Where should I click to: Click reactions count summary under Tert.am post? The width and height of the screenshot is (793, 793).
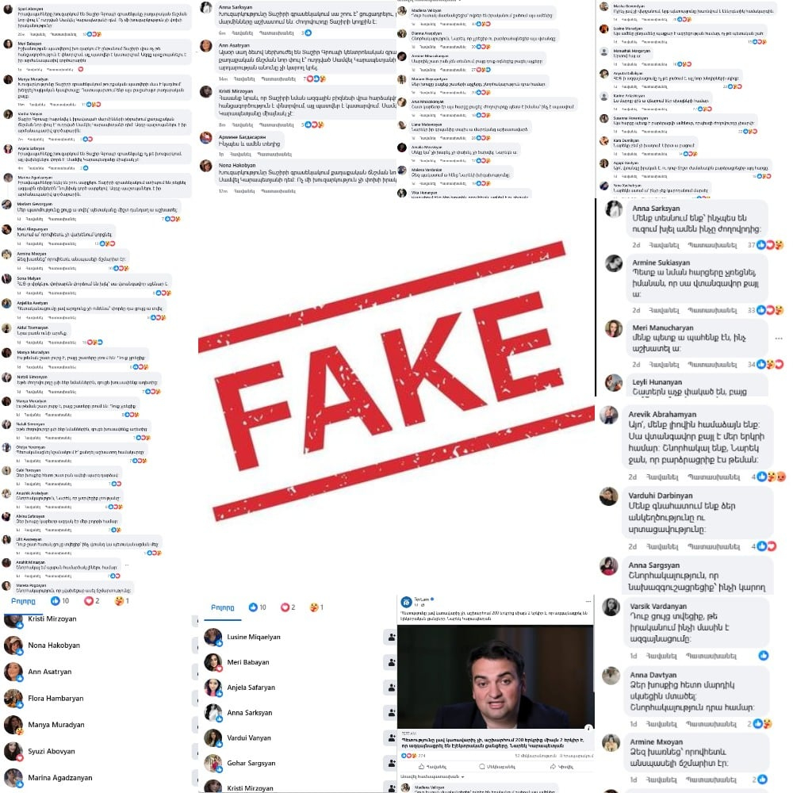click(414, 756)
